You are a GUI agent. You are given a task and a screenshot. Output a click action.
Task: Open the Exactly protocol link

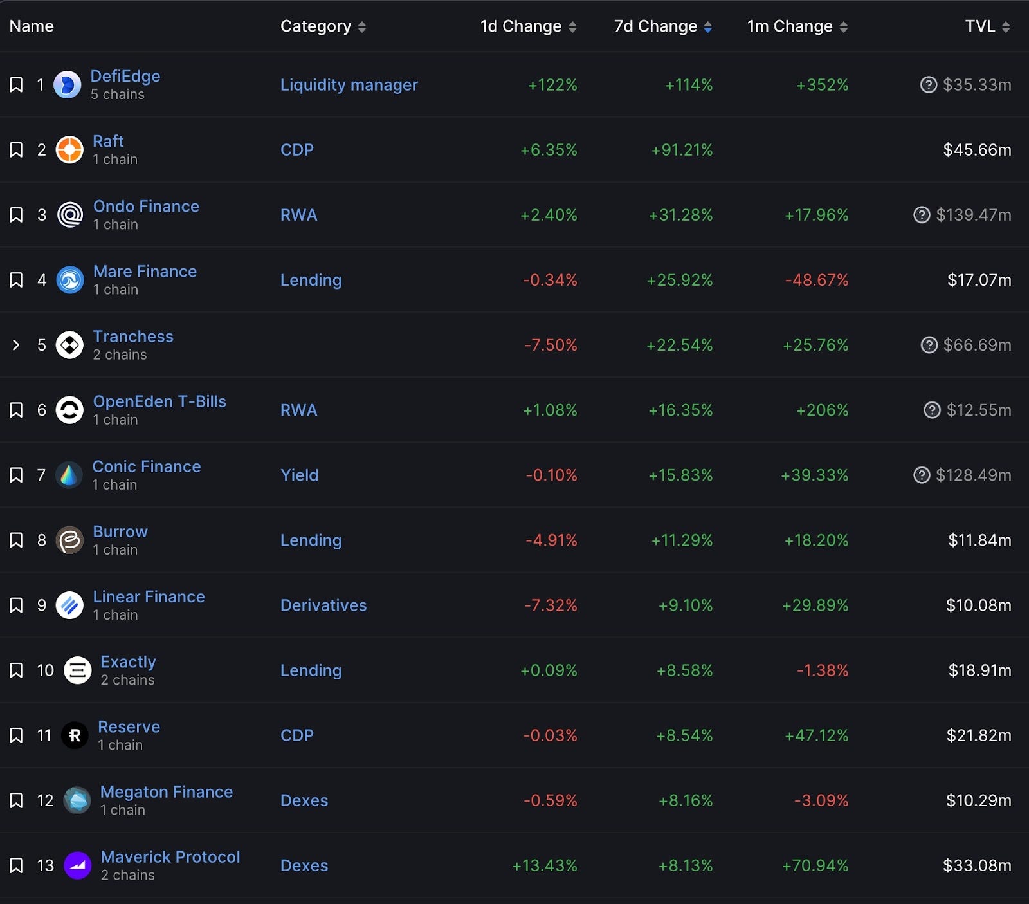tap(128, 662)
